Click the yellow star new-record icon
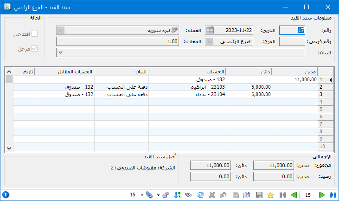This screenshot has width=339, height=201. 270,195
